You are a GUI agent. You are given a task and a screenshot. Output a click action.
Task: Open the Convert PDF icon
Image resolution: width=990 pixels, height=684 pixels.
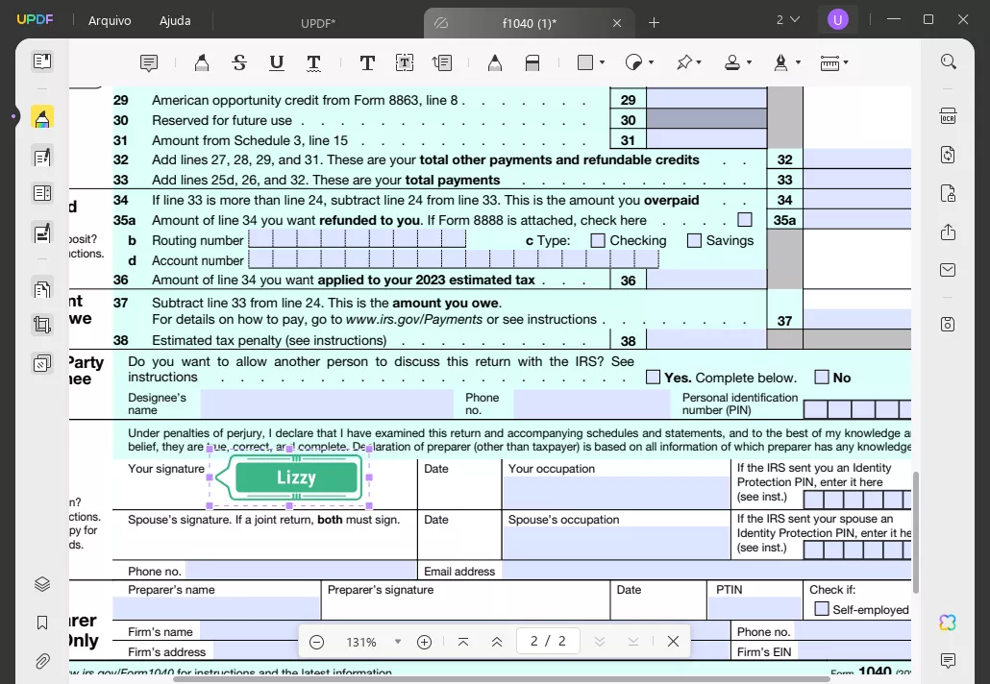coord(949,155)
